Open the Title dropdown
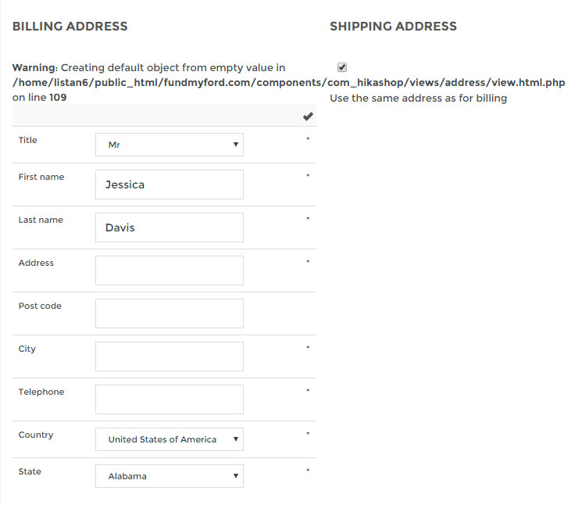Viewport: 582px width, 505px height. point(169,145)
